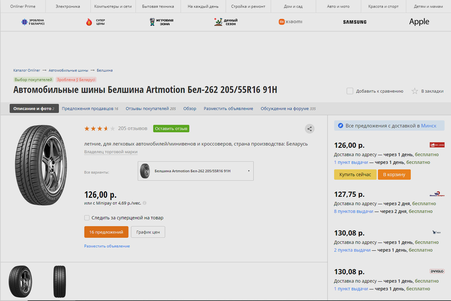Add to cart with В корзину button
451x301 pixels.
pyautogui.click(x=394, y=175)
